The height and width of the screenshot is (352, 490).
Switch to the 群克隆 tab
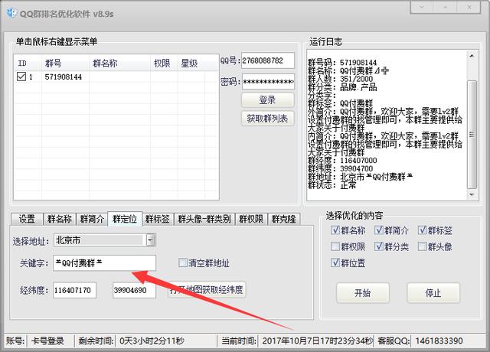coord(283,219)
